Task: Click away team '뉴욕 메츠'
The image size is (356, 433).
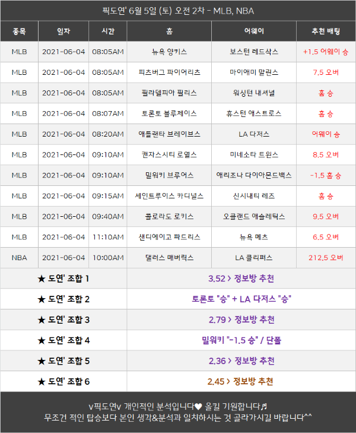Action: click(x=254, y=237)
